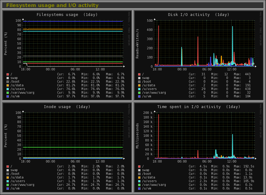Click the Disk I/O activity graph title

pos(199,15)
